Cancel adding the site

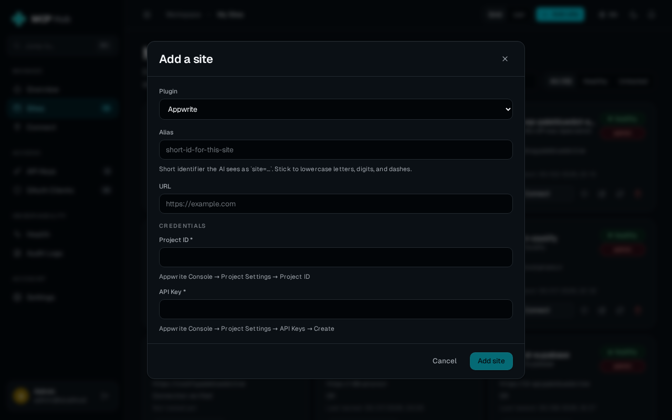point(445,361)
